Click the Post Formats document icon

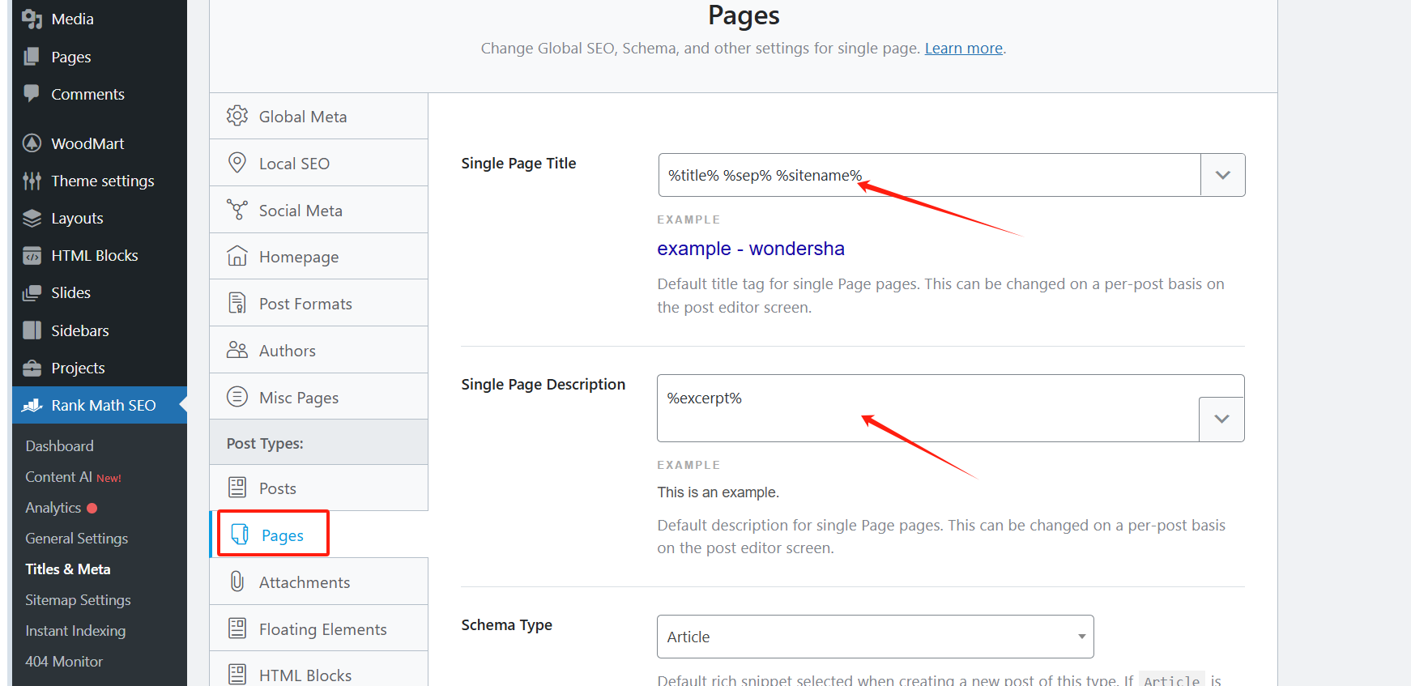point(237,304)
